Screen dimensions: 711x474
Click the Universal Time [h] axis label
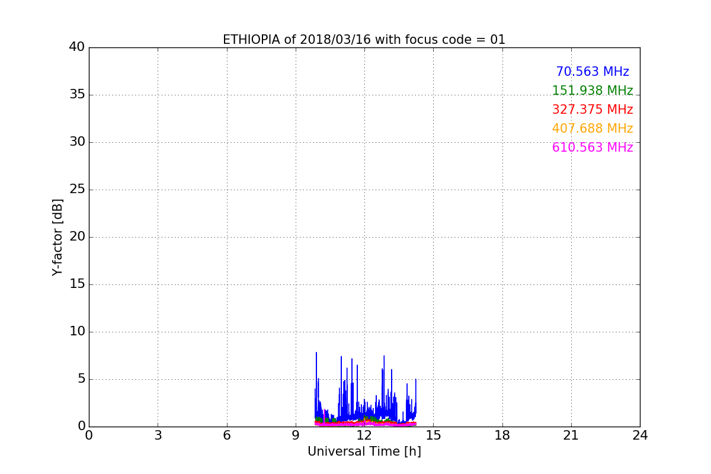click(x=364, y=451)
